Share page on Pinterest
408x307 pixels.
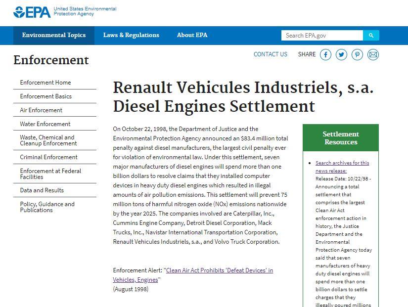pos(357,55)
